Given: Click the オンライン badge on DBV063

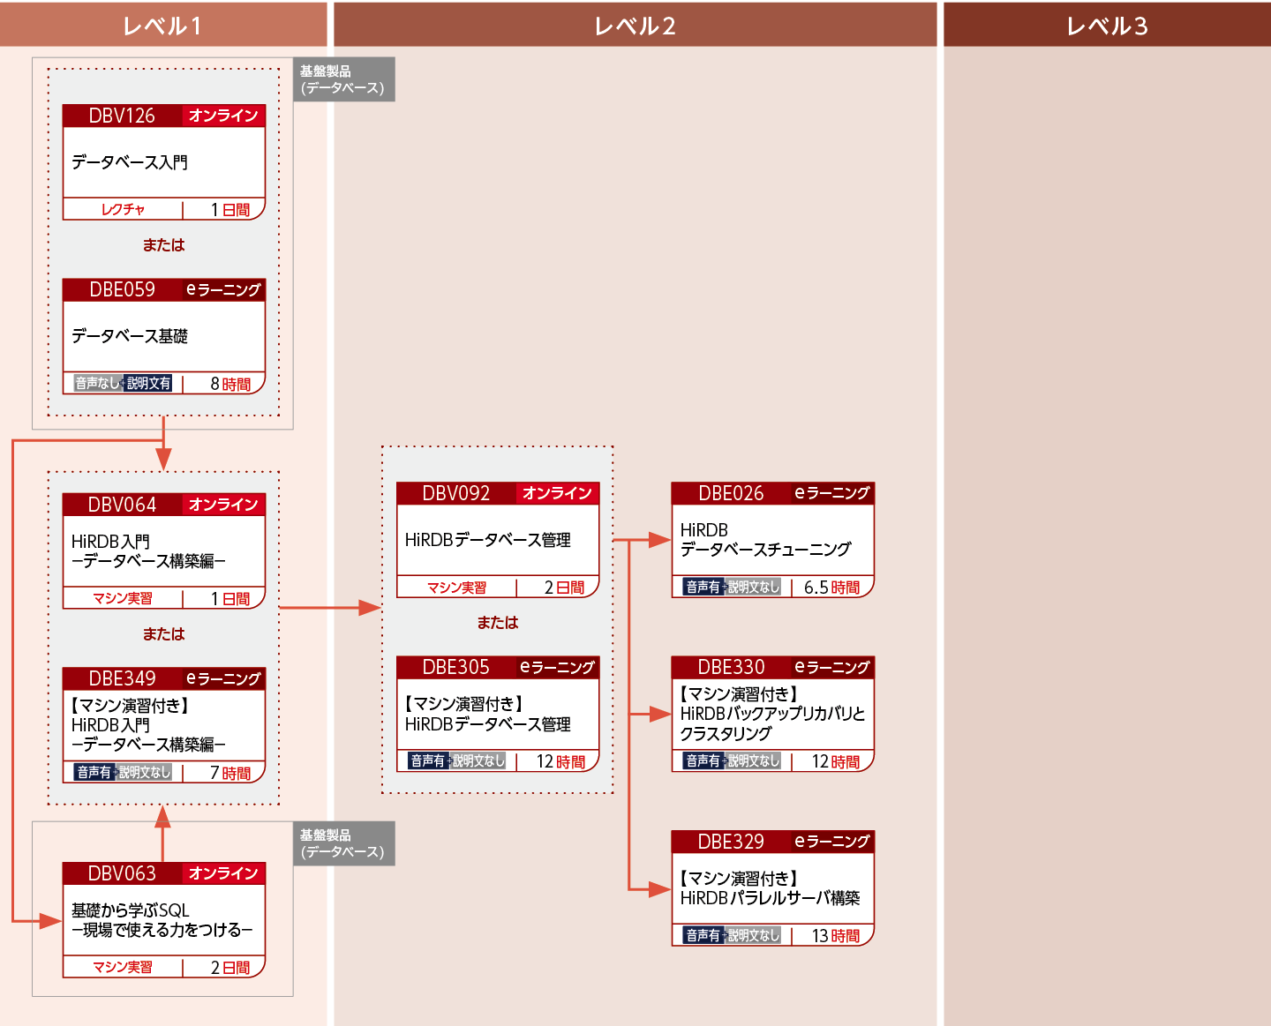Looking at the screenshot, I should [223, 873].
